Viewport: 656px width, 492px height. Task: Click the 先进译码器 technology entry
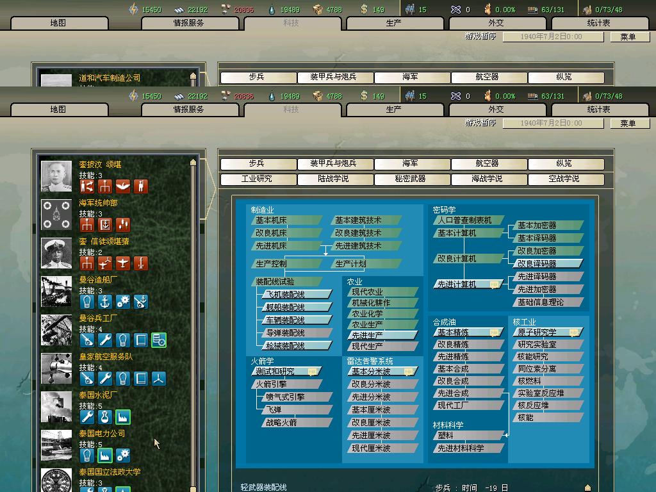pos(548,277)
